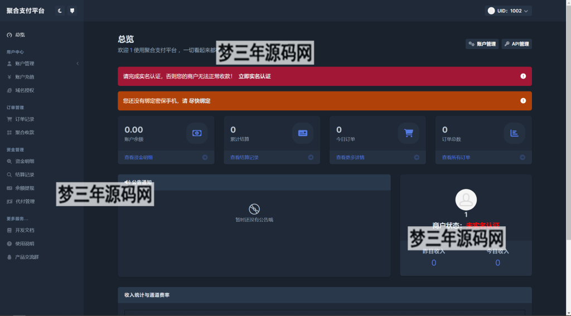This screenshot has height=316, width=571.
Task: Click the 聚合支付平台 logo title
Action: pos(26,11)
